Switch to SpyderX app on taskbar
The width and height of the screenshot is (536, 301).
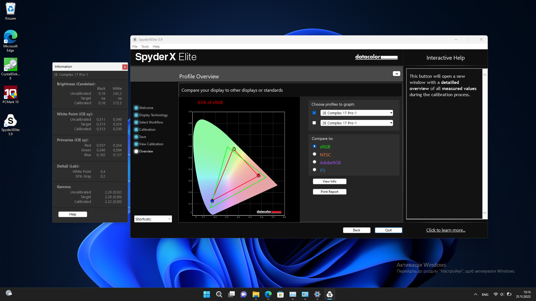click(x=330, y=294)
